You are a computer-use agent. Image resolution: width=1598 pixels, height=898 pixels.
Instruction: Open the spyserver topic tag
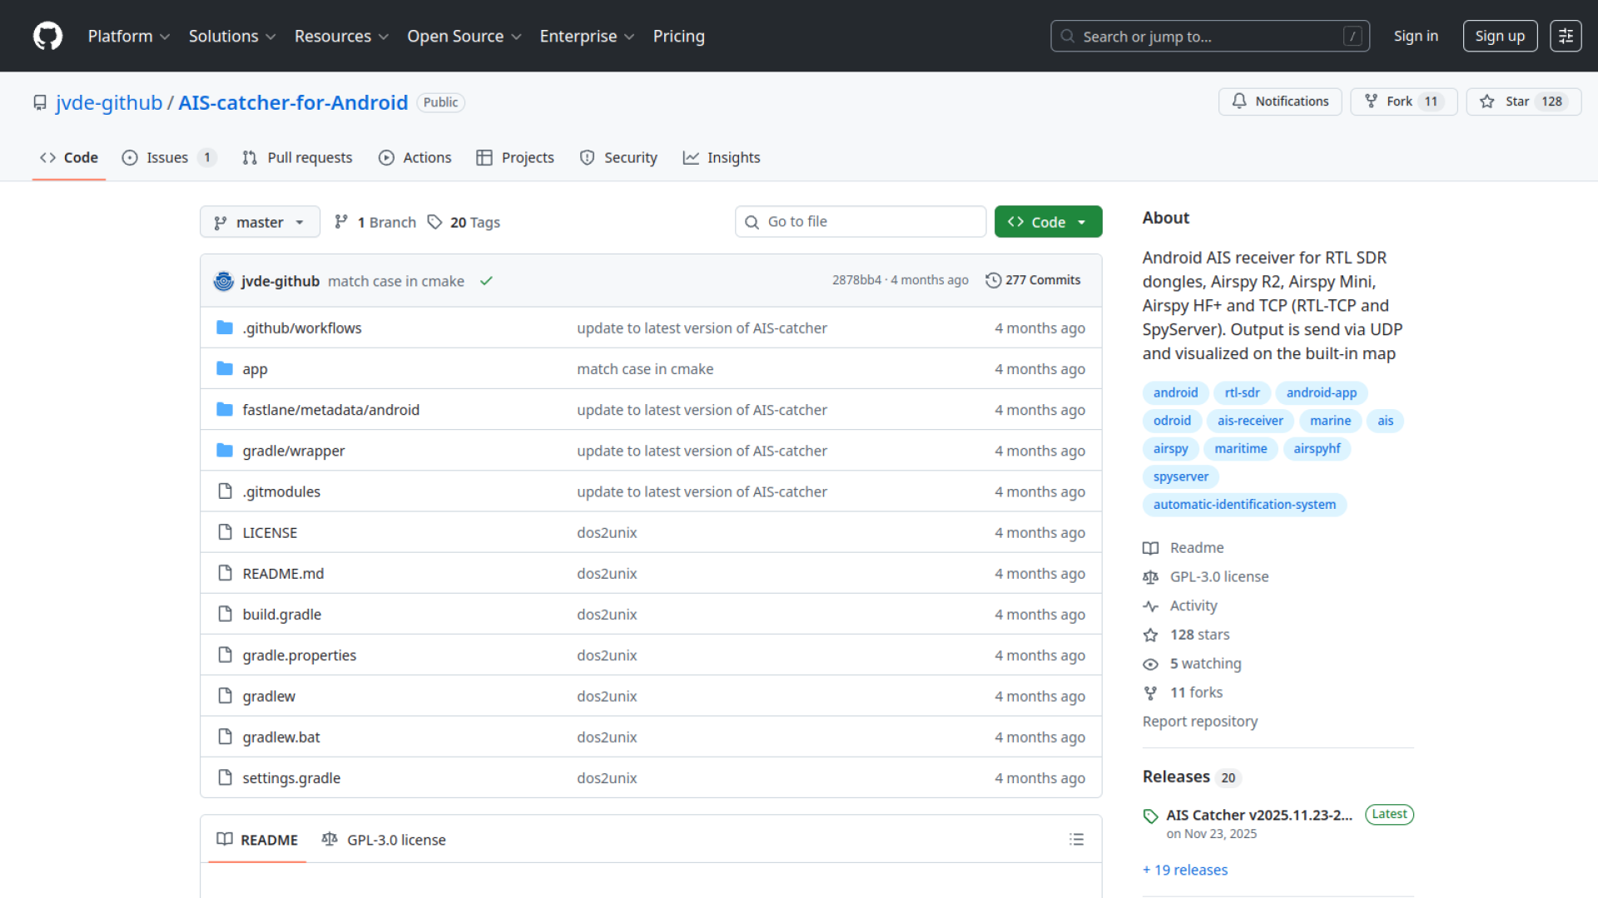click(1181, 476)
